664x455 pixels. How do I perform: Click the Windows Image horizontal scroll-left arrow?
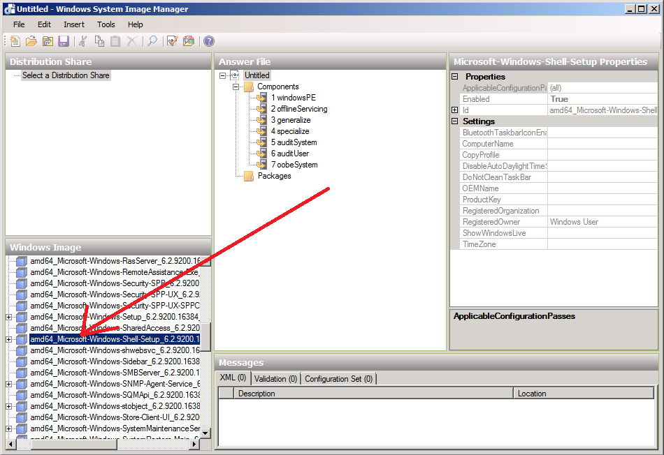[x=10, y=444]
